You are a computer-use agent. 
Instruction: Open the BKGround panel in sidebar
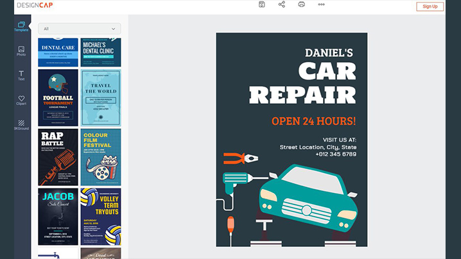(21, 124)
